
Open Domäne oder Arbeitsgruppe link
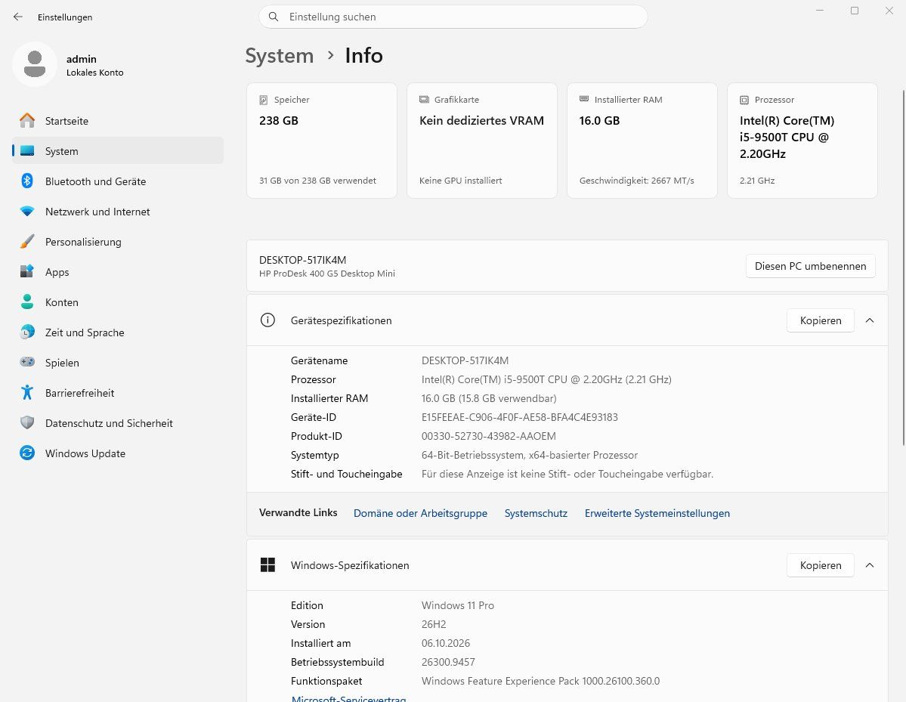point(420,513)
